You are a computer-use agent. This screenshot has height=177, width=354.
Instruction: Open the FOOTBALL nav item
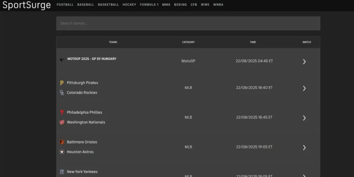tap(65, 4)
